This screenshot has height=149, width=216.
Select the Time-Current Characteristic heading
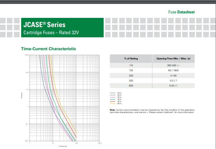pos(48,49)
